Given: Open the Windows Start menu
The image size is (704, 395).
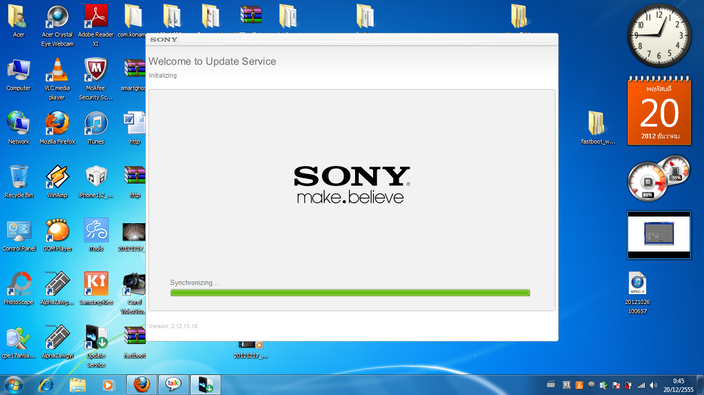Looking at the screenshot, I should [13, 385].
